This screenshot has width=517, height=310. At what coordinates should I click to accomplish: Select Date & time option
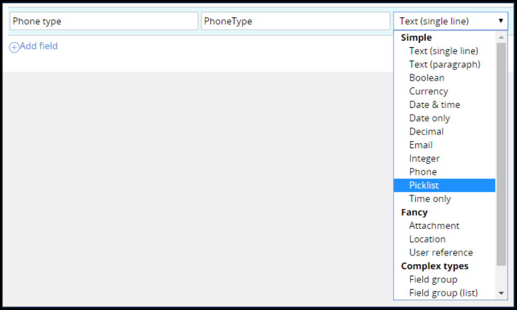(435, 105)
